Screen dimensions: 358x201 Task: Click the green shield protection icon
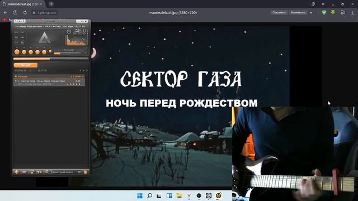(x=324, y=12)
